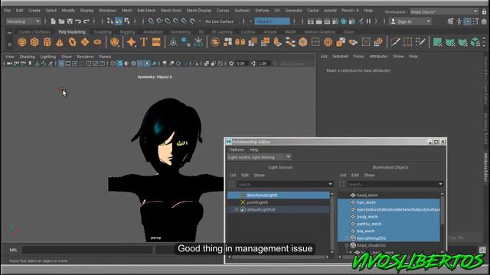Open the Windows menu

tap(107, 10)
